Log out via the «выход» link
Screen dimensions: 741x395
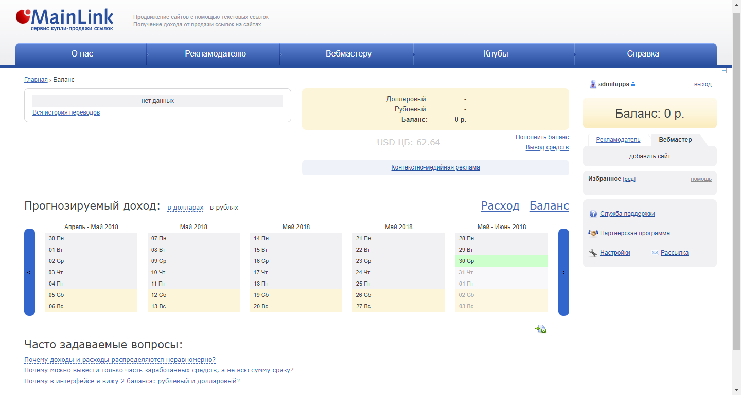pos(702,84)
